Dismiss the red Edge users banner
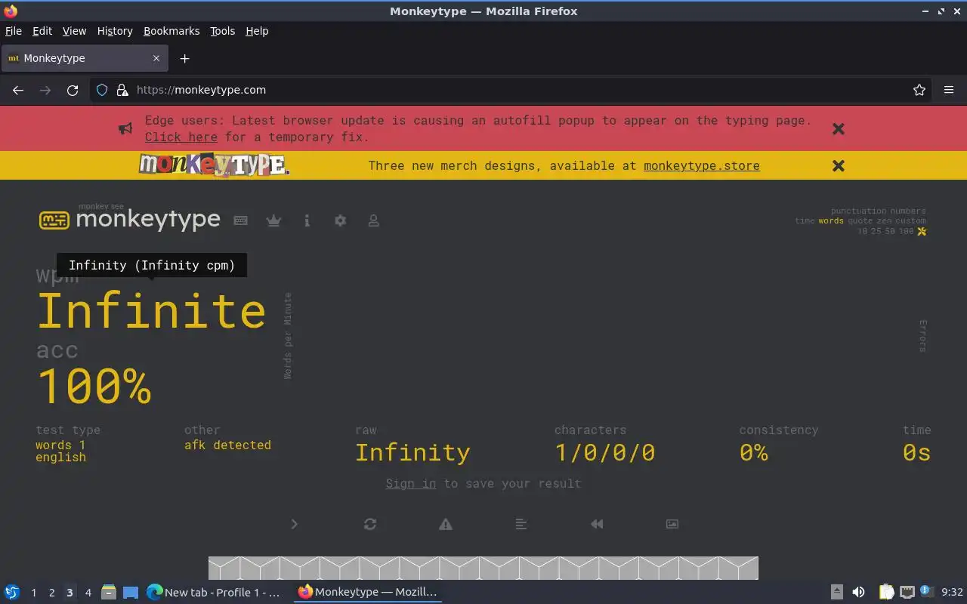967x604 pixels. tap(839, 128)
